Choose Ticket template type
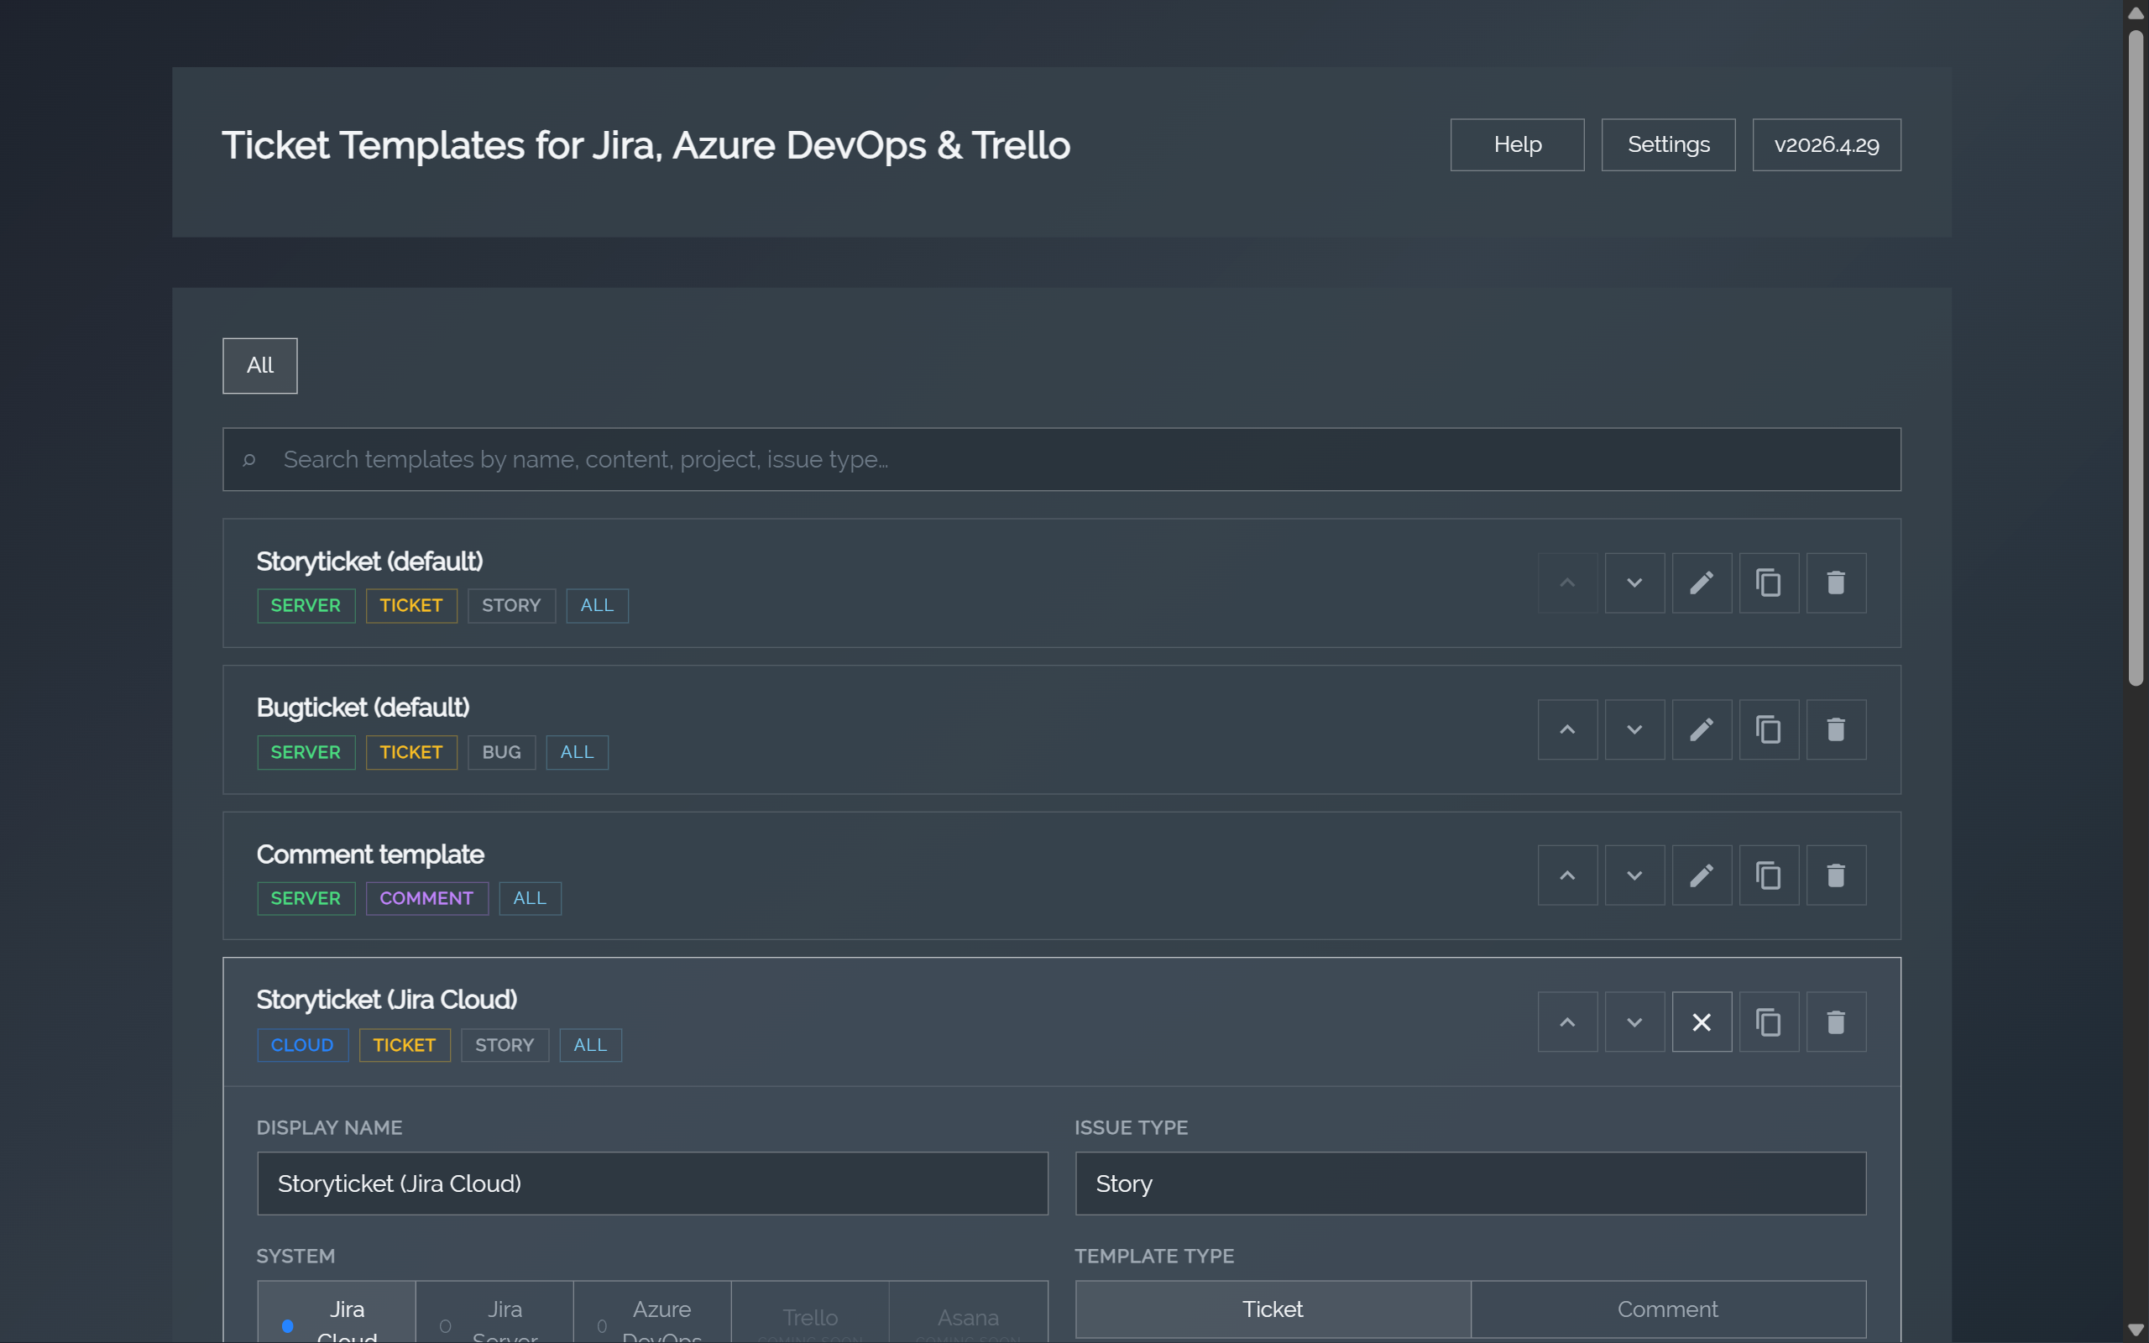 pyautogui.click(x=1273, y=1309)
